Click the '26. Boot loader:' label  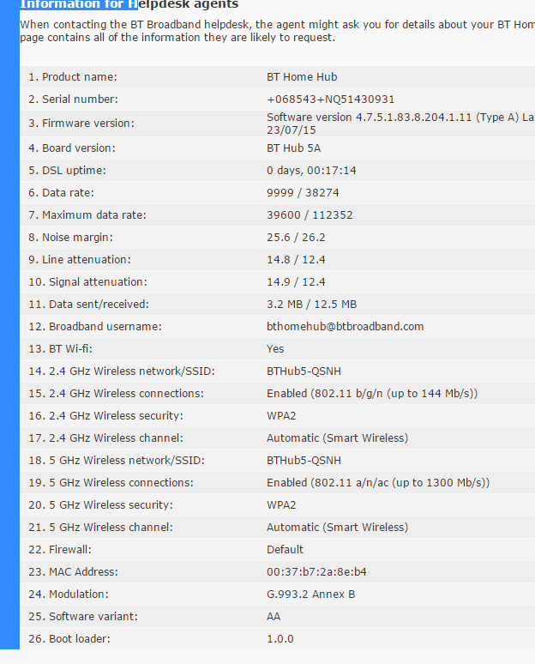click(69, 639)
